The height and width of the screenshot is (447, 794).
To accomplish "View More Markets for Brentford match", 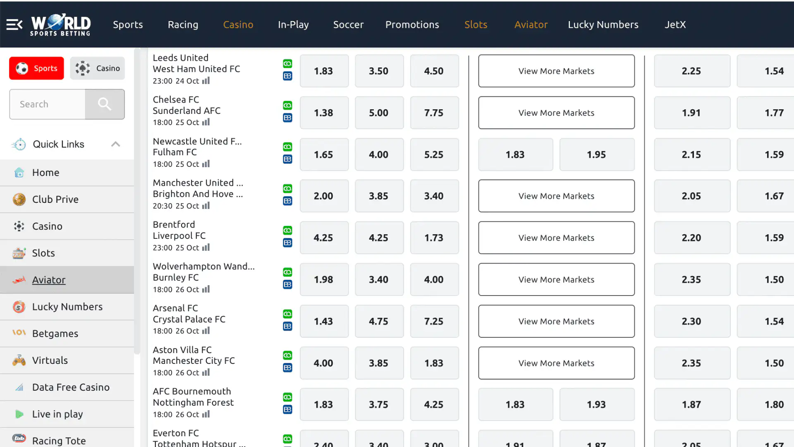I will [556, 238].
